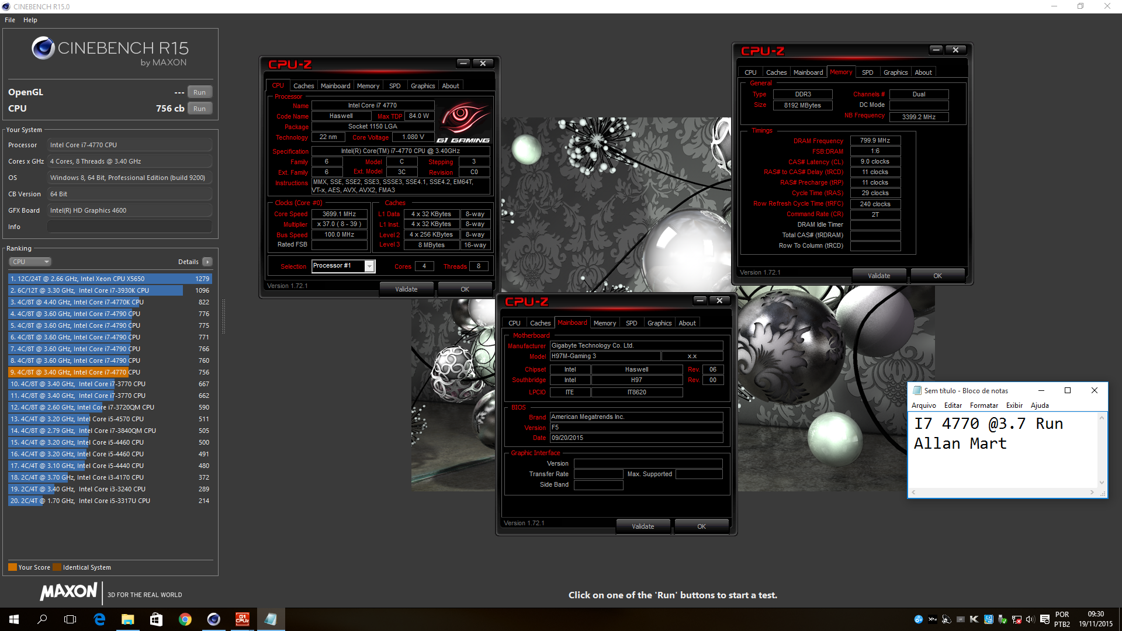The height and width of the screenshot is (631, 1122).
Task: Click Notepad's horizontal scrollbar right arrow
Action: click(1092, 493)
